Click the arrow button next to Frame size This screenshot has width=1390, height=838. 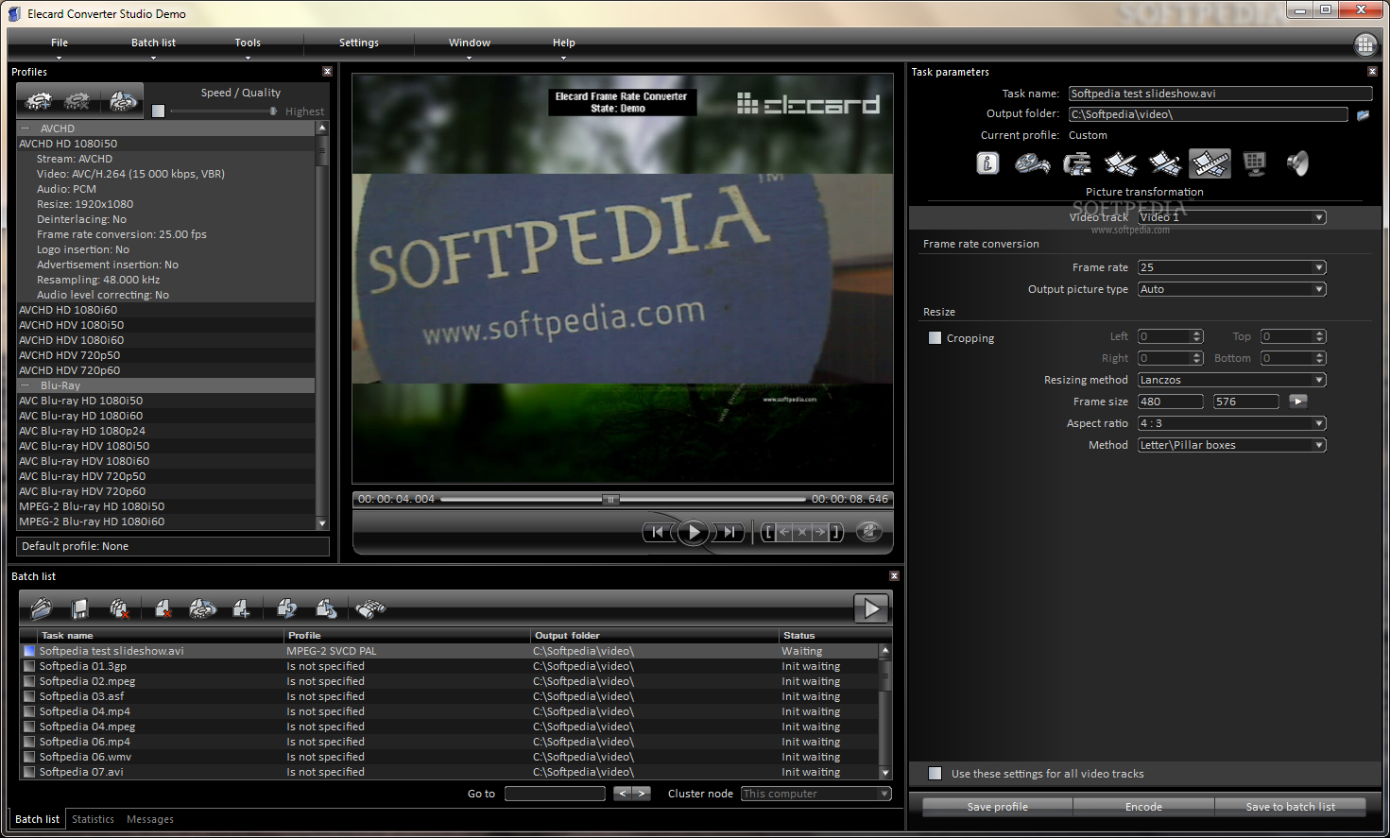pos(1297,402)
